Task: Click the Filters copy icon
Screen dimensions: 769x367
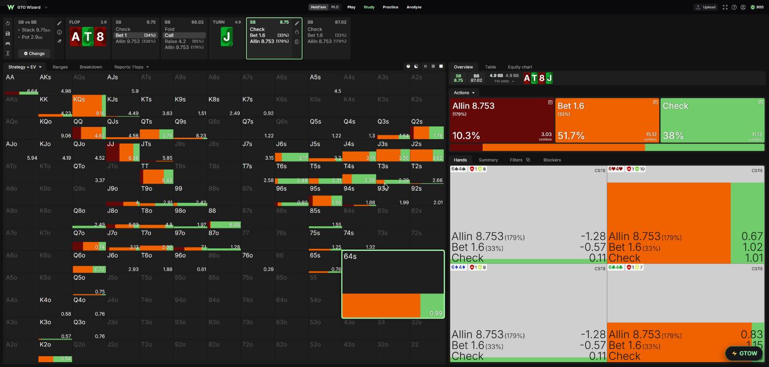Action: (x=528, y=160)
